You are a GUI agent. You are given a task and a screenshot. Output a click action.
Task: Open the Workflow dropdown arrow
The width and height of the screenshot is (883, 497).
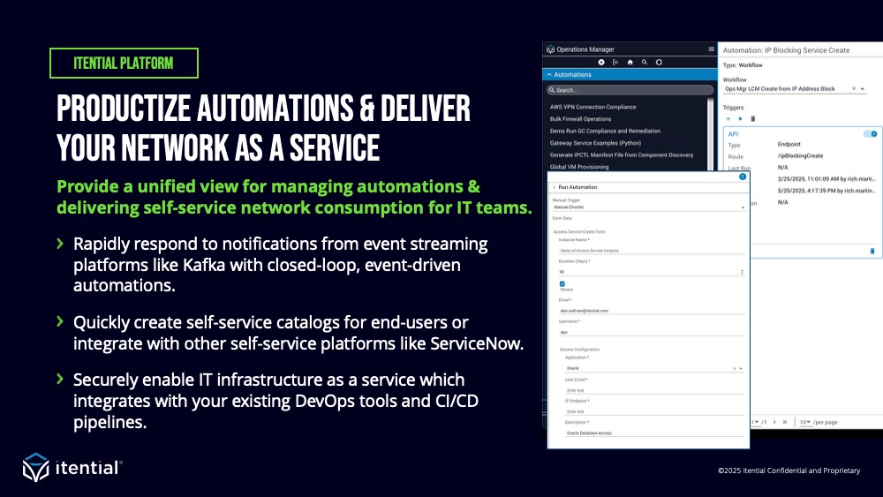coord(862,89)
